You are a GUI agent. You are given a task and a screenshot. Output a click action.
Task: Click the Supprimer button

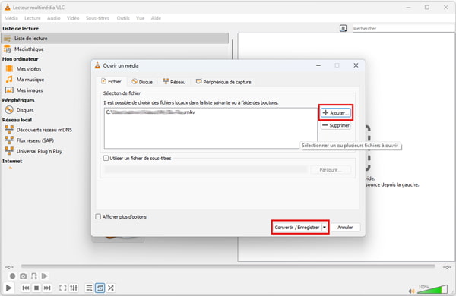tap(336, 125)
